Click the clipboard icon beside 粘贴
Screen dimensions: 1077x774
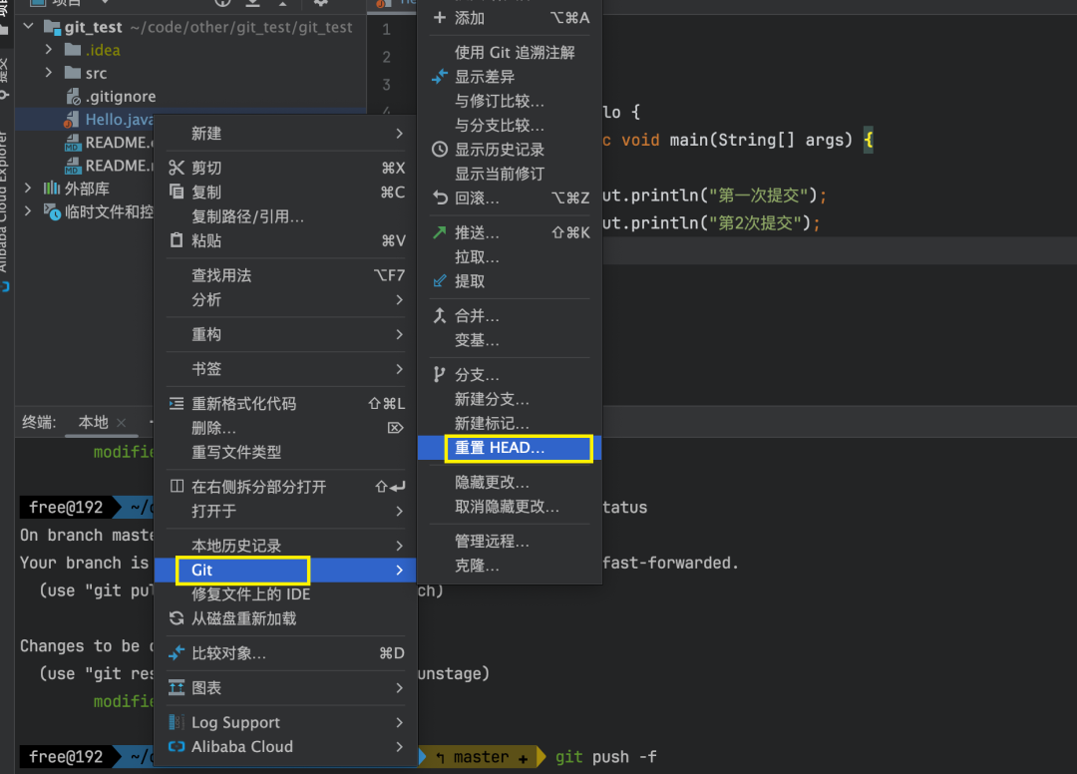tap(177, 240)
